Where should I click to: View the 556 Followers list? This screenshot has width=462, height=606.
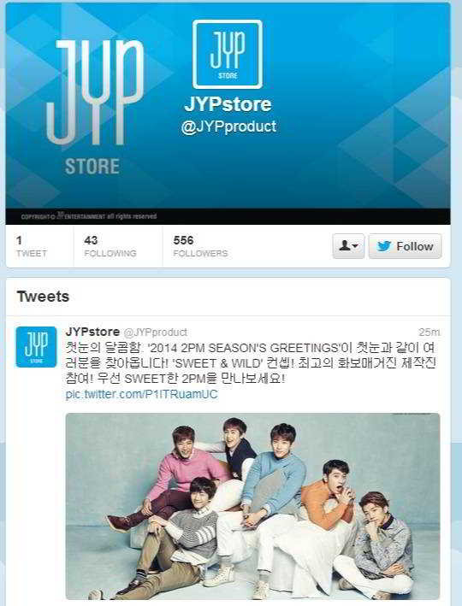click(200, 246)
